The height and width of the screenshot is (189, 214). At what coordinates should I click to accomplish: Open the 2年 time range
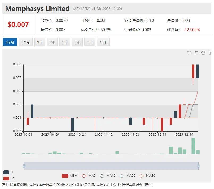pyautogui.click(x=52, y=42)
